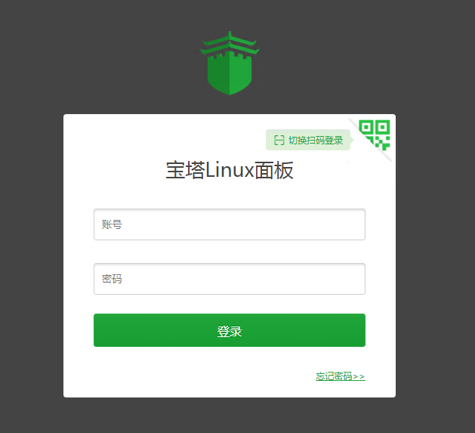Click the tooltip's arrow pointing at the QR code

pyautogui.click(x=352, y=140)
